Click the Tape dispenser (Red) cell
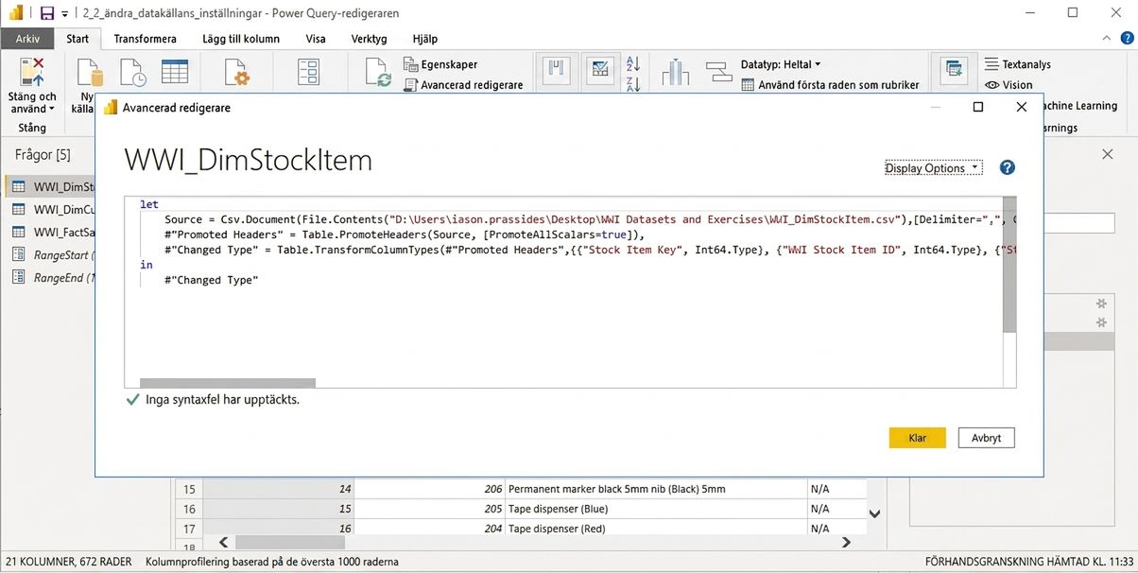Image resolution: width=1138 pixels, height=573 pixels. click(656, 529)
